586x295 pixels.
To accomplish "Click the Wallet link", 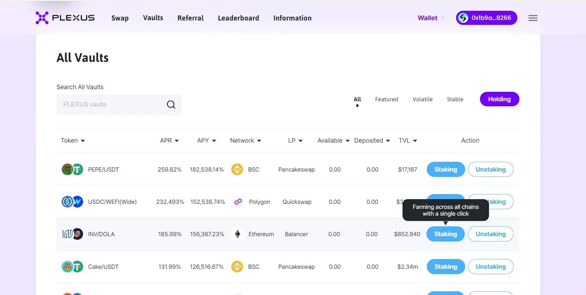I will 427,18.
